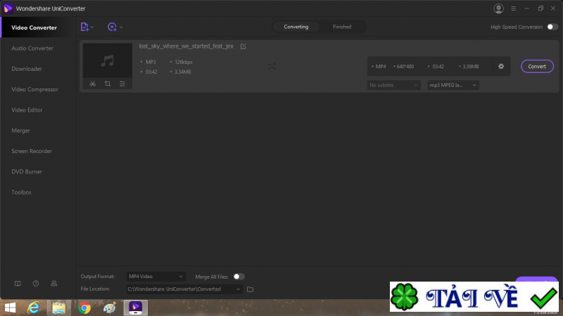Open the Add Files dropdown arrow
The image size is (563, 316).
click(x=92, y=27)
